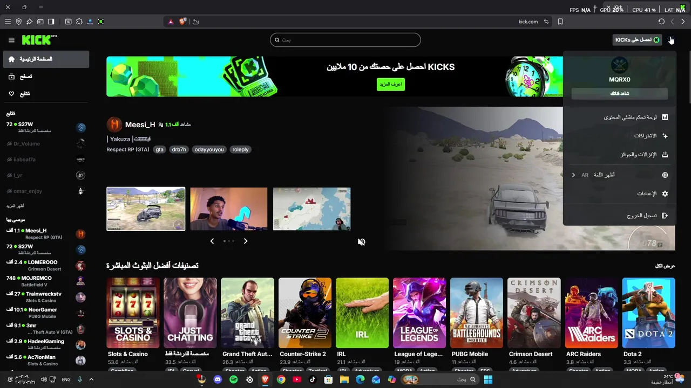Click the watch your channel button under MQRX0
Viewport: 691px width, 388px height.
pyautogui.click(x=620, y=94)
